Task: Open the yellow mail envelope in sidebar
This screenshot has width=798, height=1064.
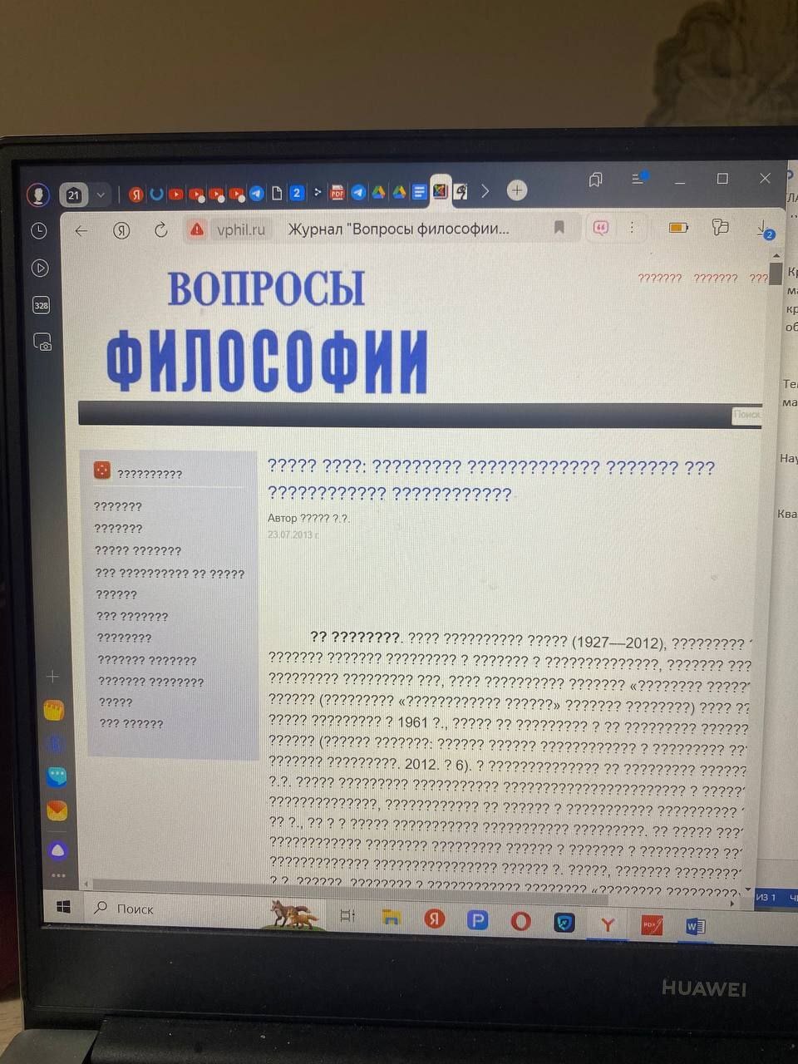Action: tap(57, 810)
